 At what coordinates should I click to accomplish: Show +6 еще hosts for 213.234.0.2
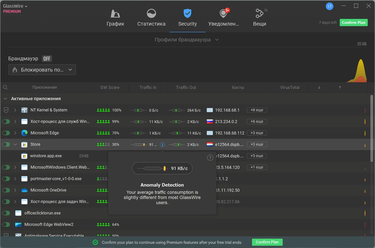coord(257,121)
